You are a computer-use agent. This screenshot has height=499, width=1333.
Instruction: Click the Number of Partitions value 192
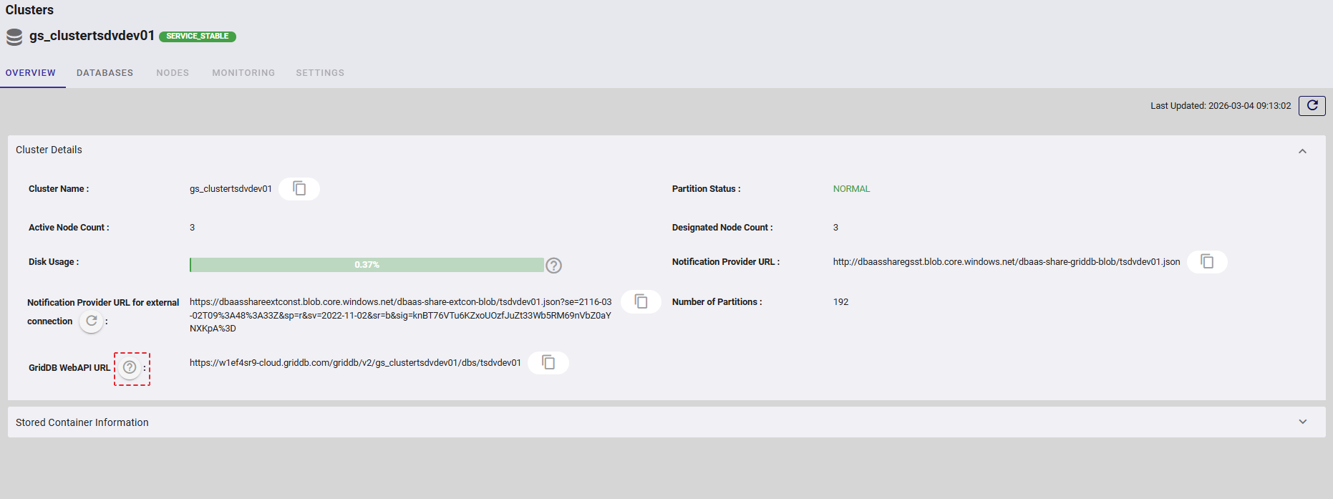840,302
